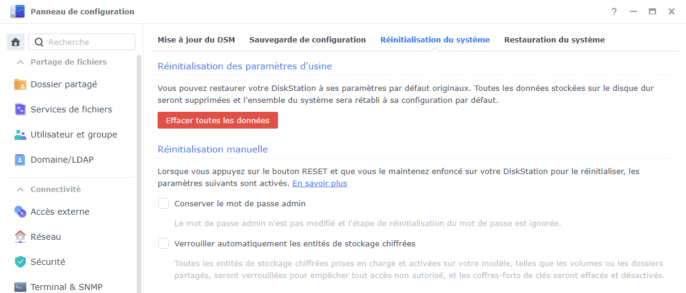Open Sauvegarde de configuration tab
This screenshot has height=293, width=686.
307,39
